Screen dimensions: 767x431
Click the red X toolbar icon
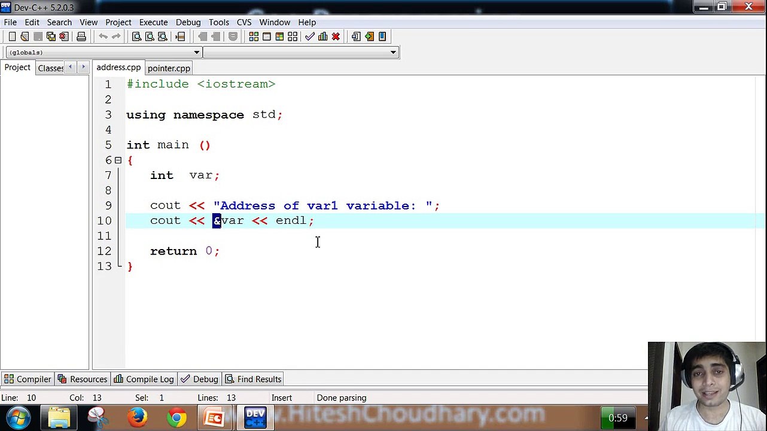pyautogui.click(x=336, y=37)
